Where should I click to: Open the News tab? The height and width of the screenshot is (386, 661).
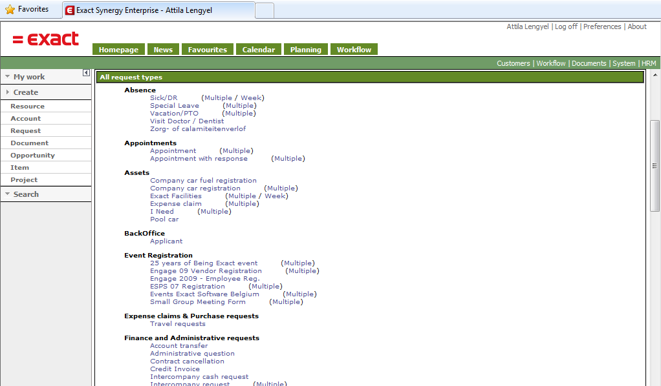(x=163, y=50)
